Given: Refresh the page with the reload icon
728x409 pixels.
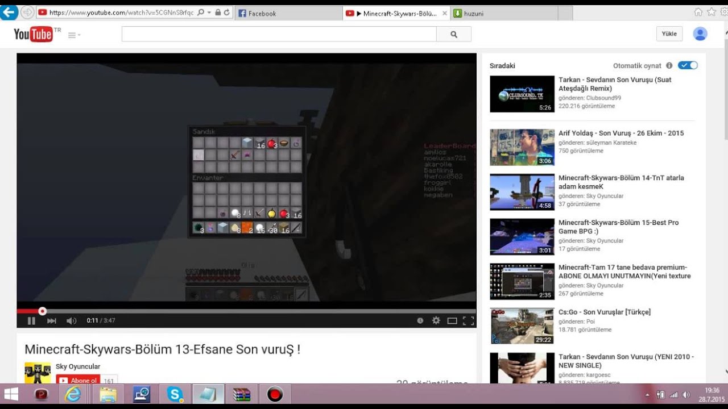Looking at the screenshot, I should 227,12.
